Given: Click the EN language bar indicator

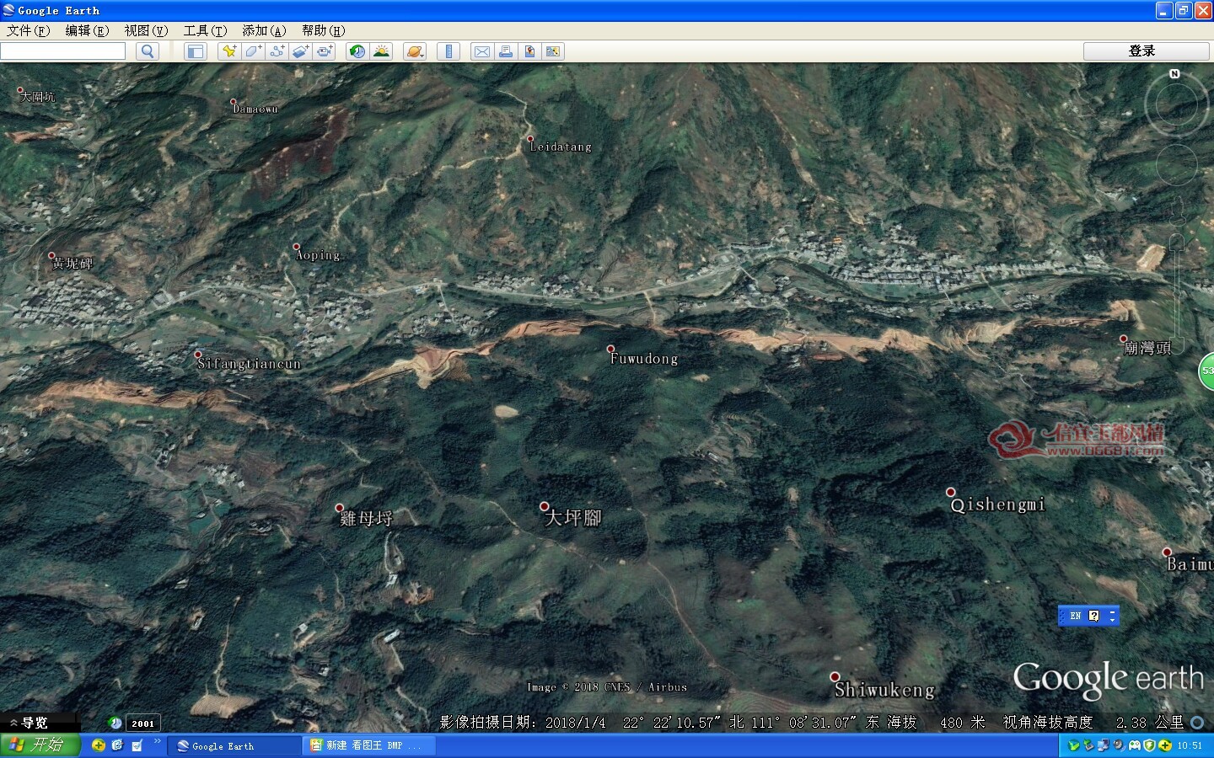Looking at the screenshot, I should click(1076, 616).
